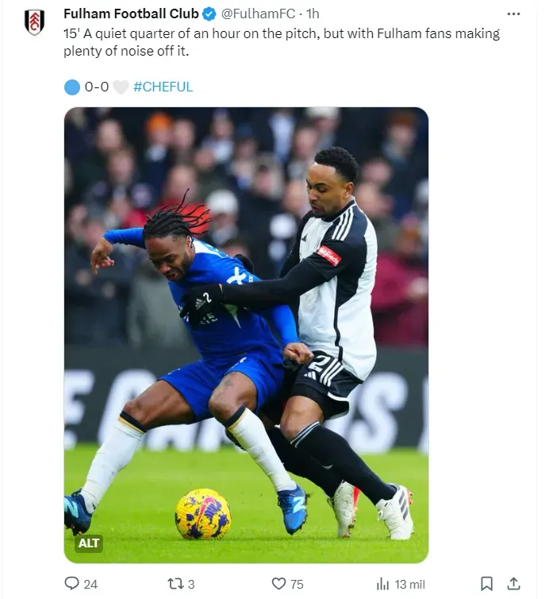
Task: Click the white heart emoji after 0-0
Action: [121, 87]
